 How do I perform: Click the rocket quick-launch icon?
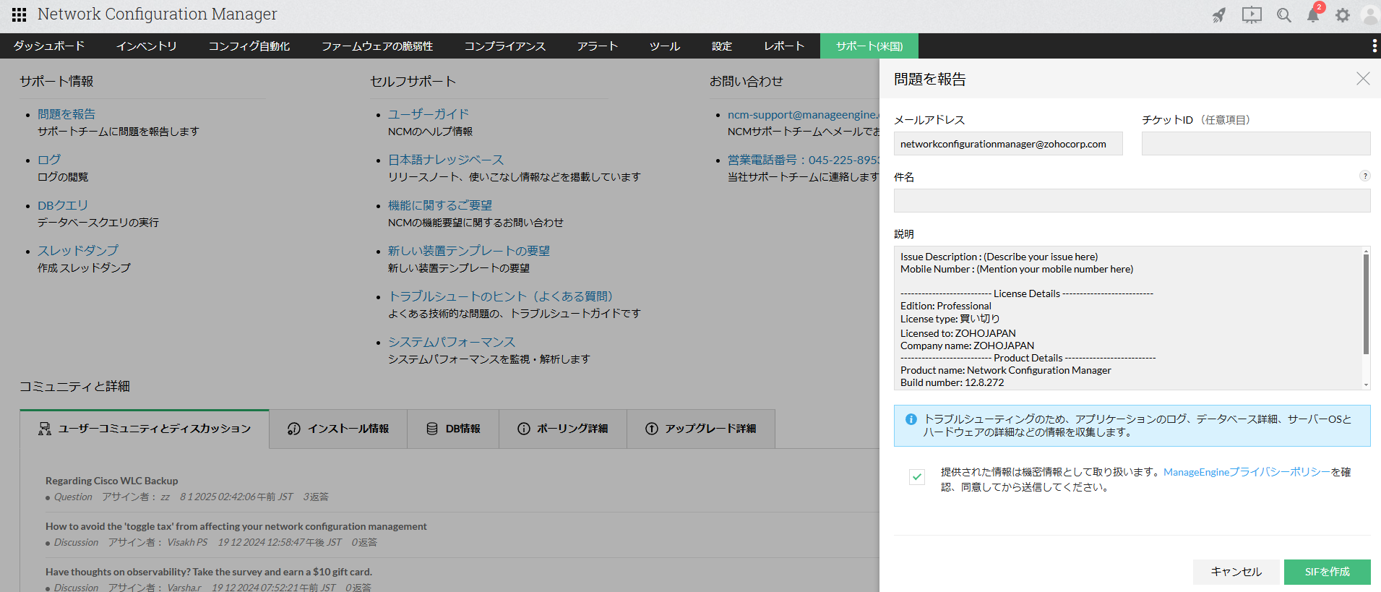(x=1219, y=15)
